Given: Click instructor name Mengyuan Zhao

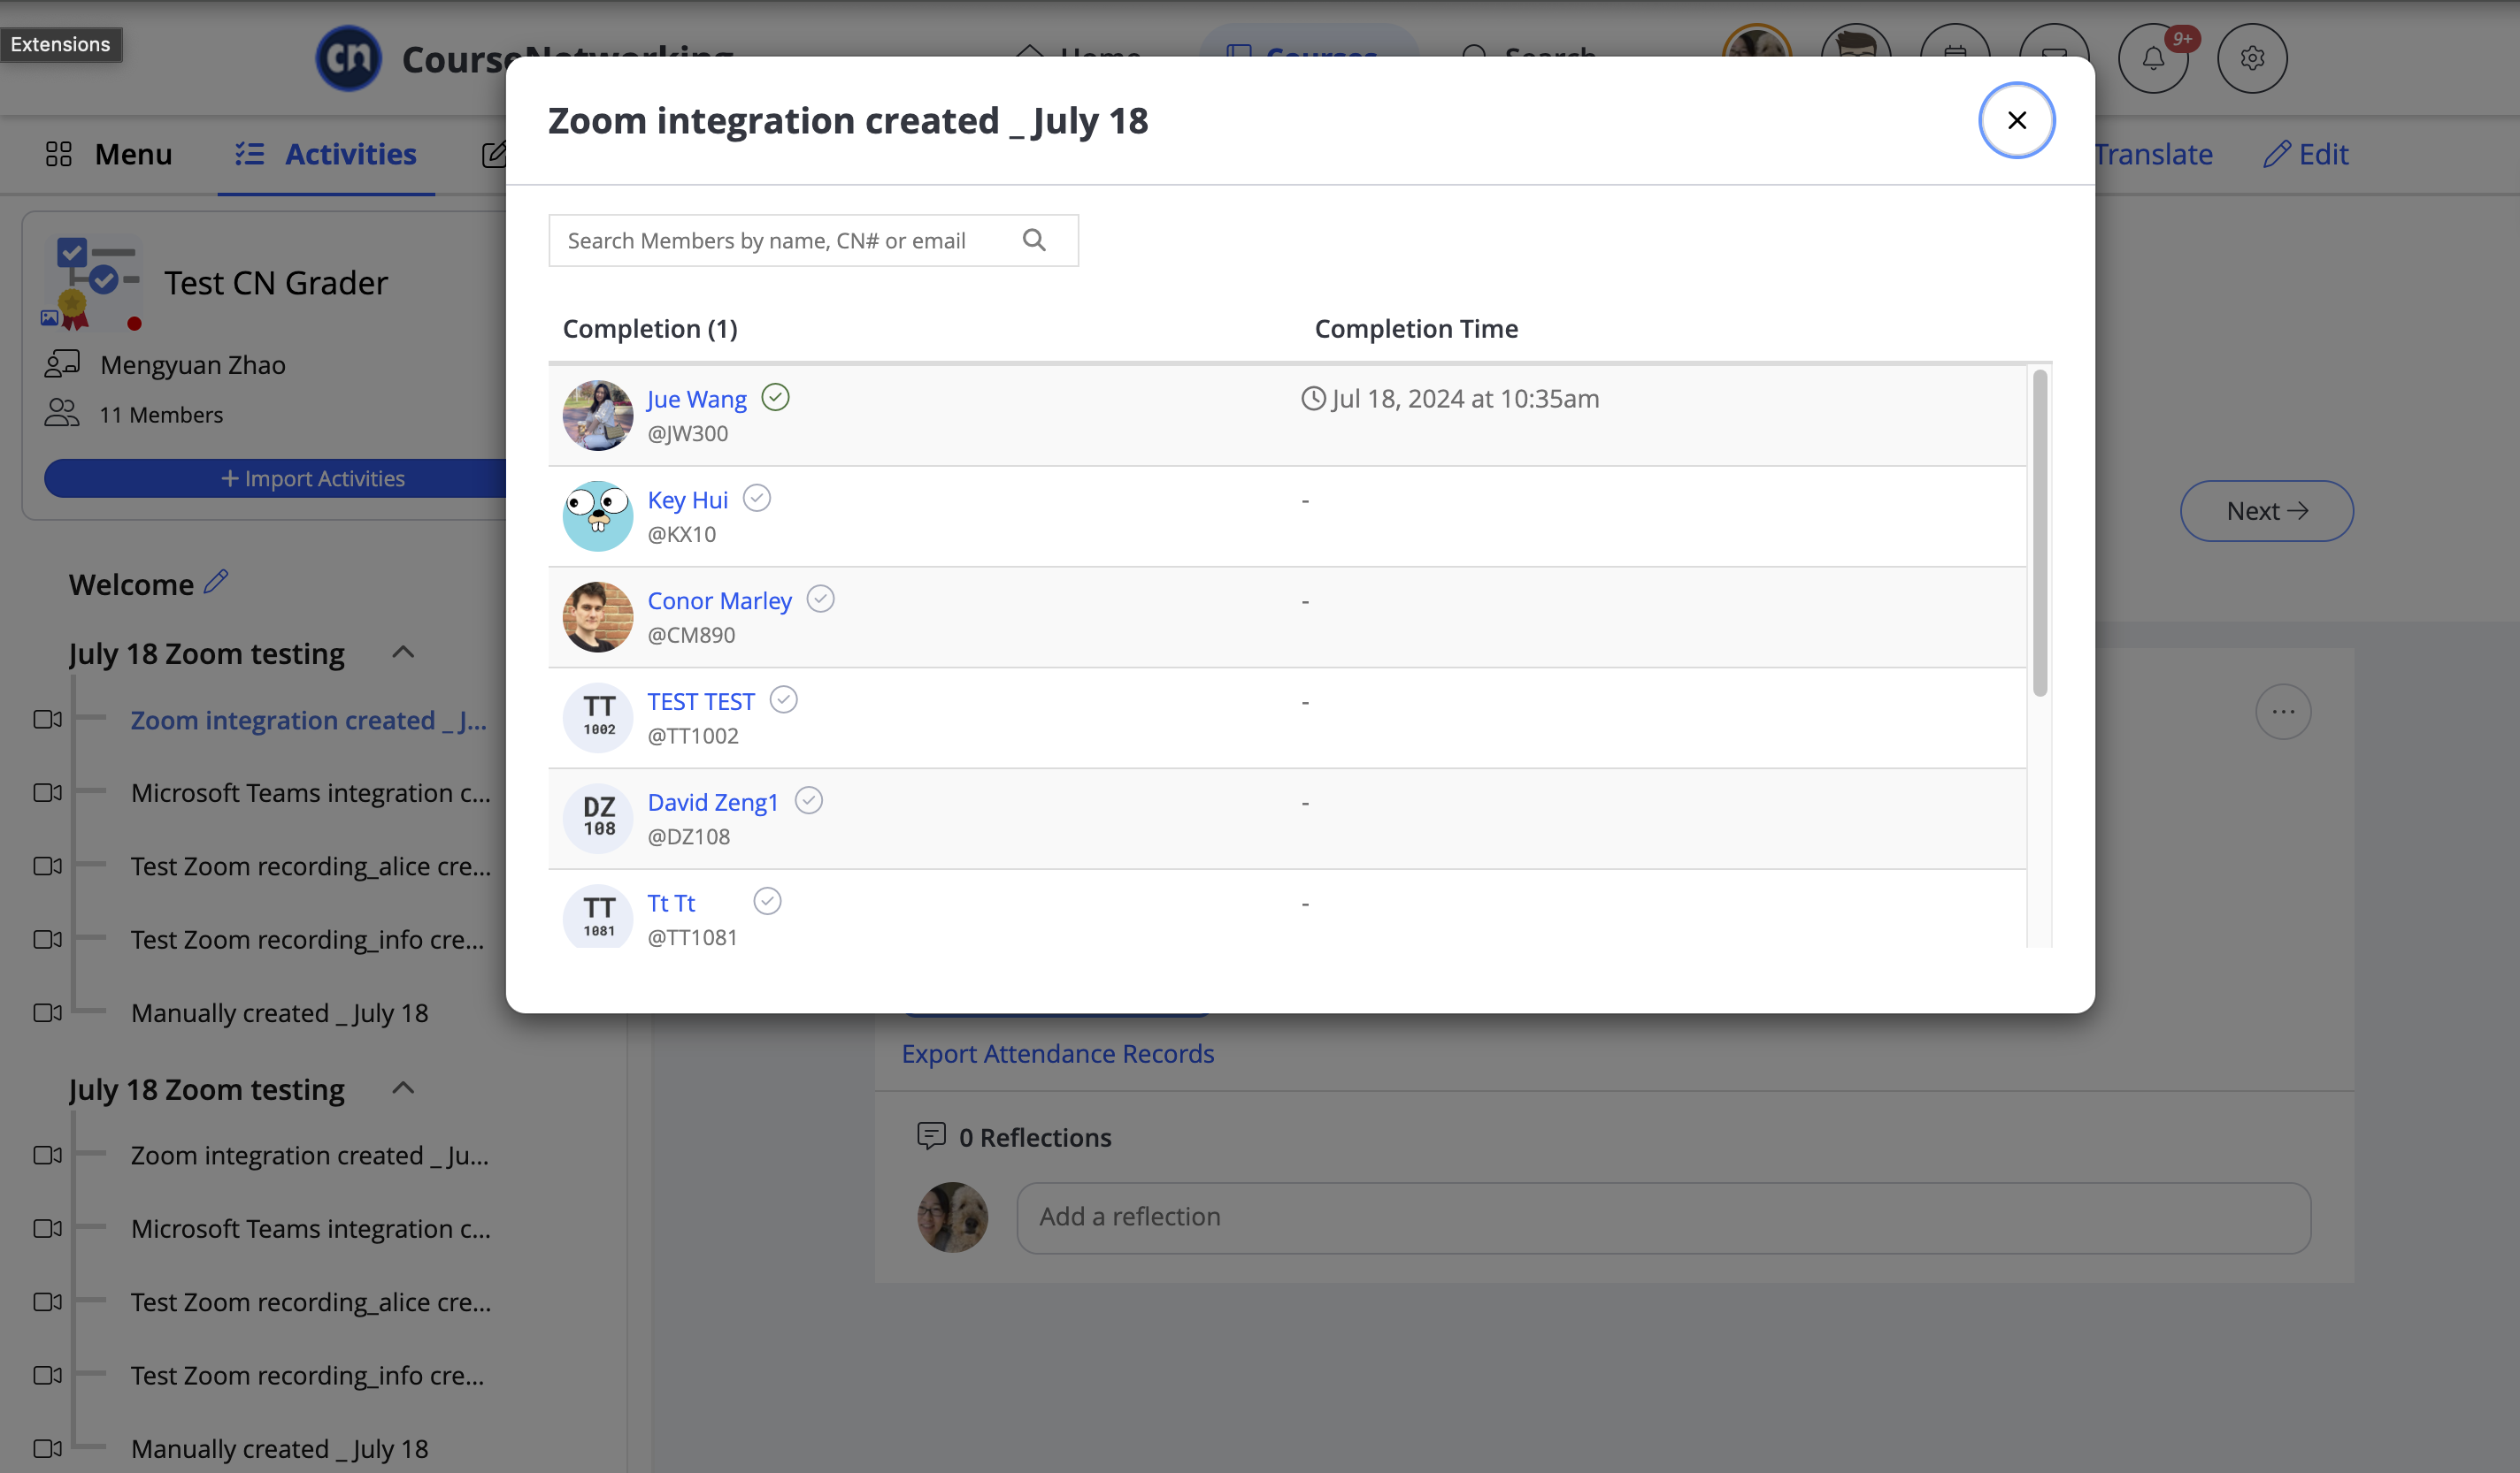Looking at the screenshot, I should [193, 365].
